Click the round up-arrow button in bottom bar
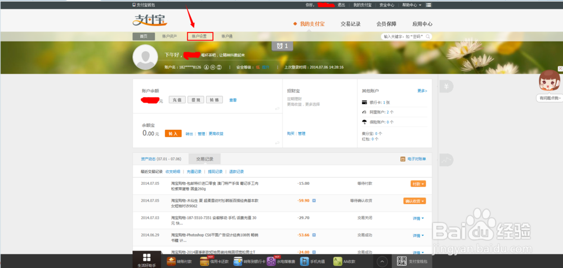This screenshot has height=268, width=563. click(382, 262)
